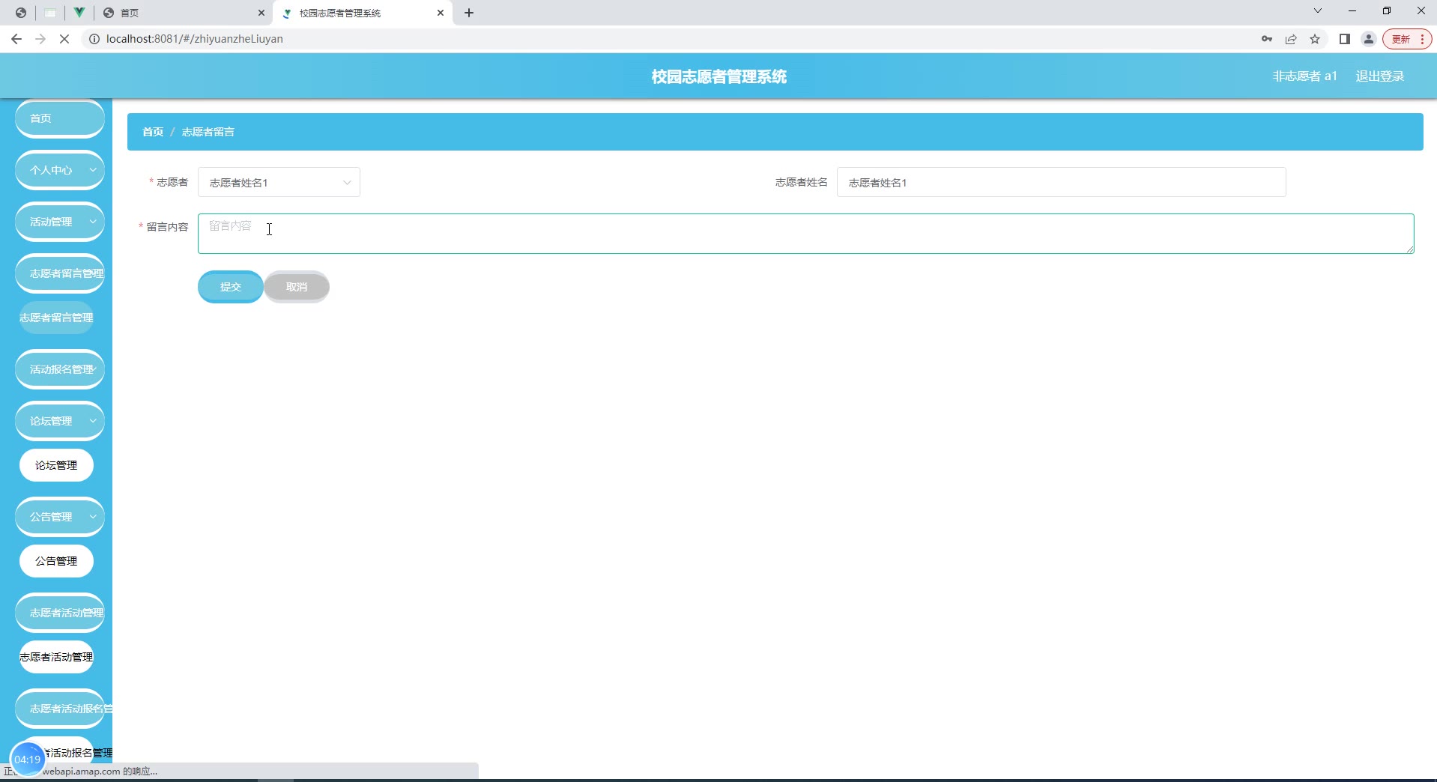This screenshot has width=1437, height=782.
Task: Click the 志愿者姓名 text field
Action: point(1061,182)
